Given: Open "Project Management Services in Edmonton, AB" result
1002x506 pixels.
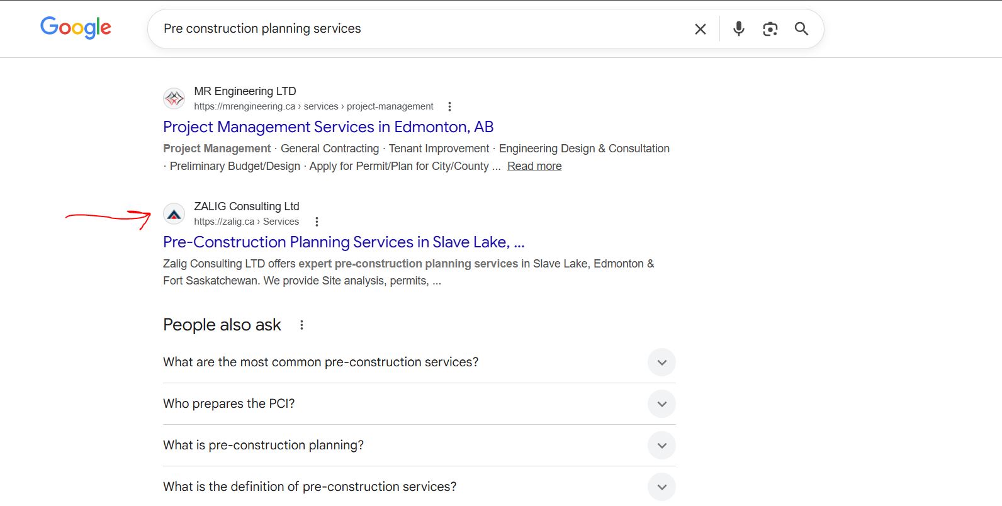Looking at the screenshot, I should (x=328, y=127).
